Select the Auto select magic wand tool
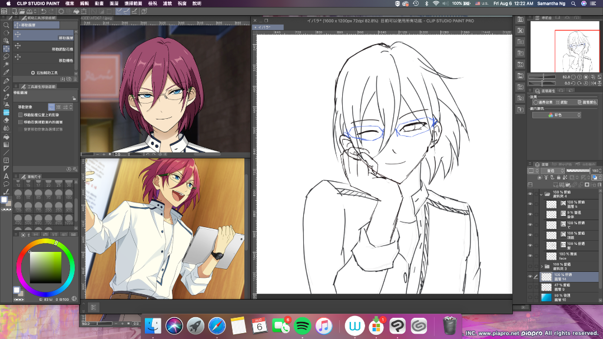This screenshot has height=339, width=603. click(6, 64)
